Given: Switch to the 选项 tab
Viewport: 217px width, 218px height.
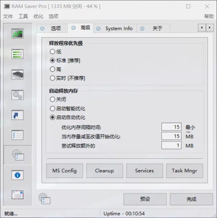Looking at the screenshot, I should pos(52,28).
